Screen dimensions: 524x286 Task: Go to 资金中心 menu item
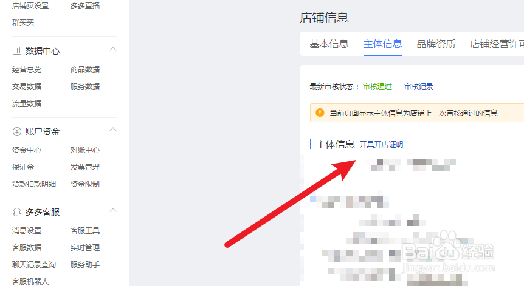pyautogui.click(x=27, y=150)
